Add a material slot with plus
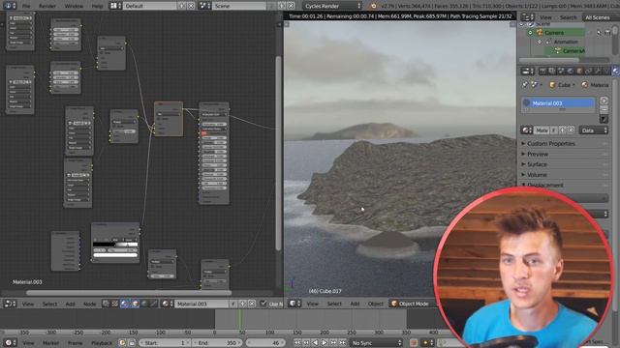Image resolution: width=620 pixels, height=348 pixels. pyautogui.click(x=604, y=101)
